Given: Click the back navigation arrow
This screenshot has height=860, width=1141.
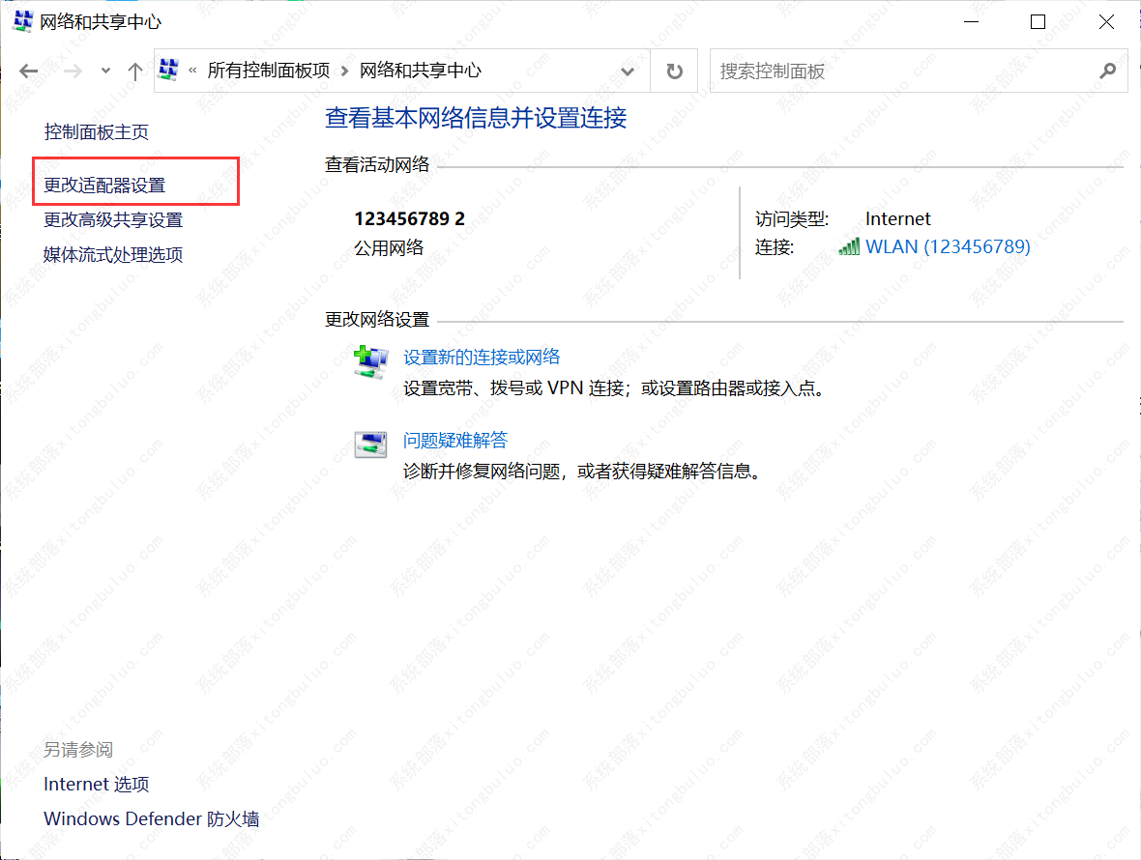Looking at the screenshot, I should click(28, 70).
